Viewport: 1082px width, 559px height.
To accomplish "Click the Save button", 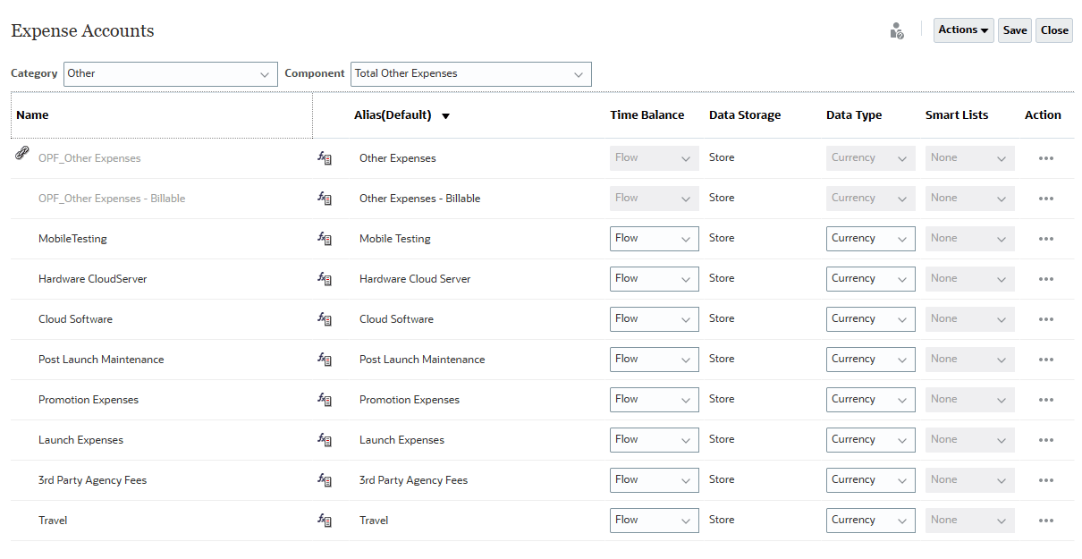I will [1015, 30].
